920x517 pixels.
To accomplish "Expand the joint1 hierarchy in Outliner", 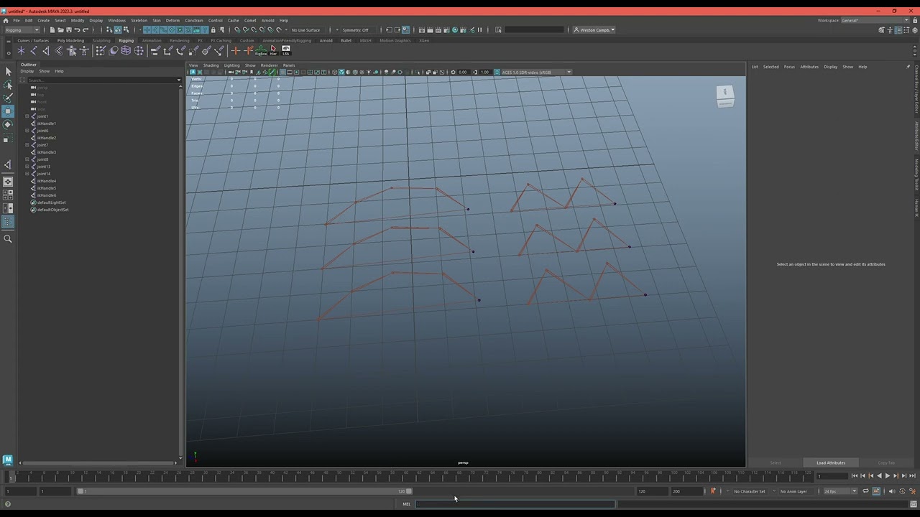I will click(27, 116).
